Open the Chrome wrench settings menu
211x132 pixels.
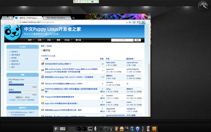point(148,22)
